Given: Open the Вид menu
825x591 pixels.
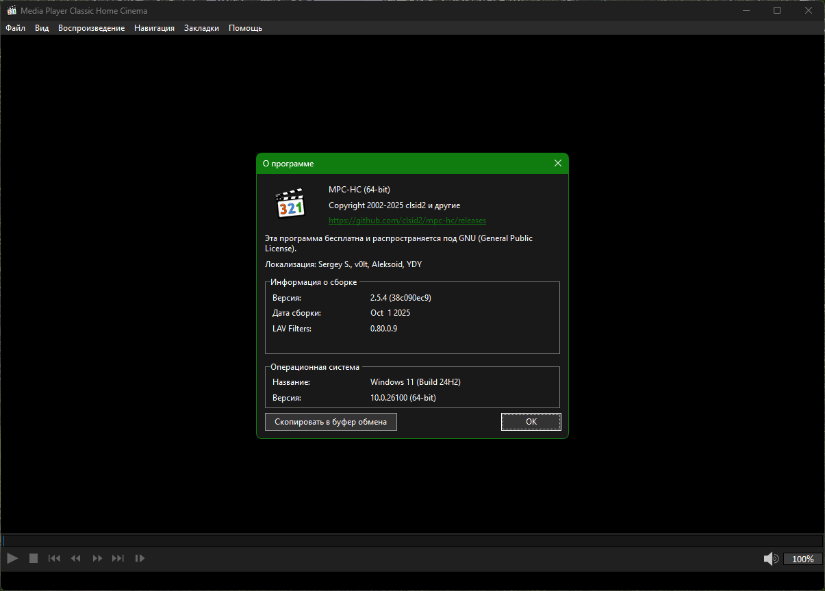Looking at the screenshot, I should tap(42, 28).
